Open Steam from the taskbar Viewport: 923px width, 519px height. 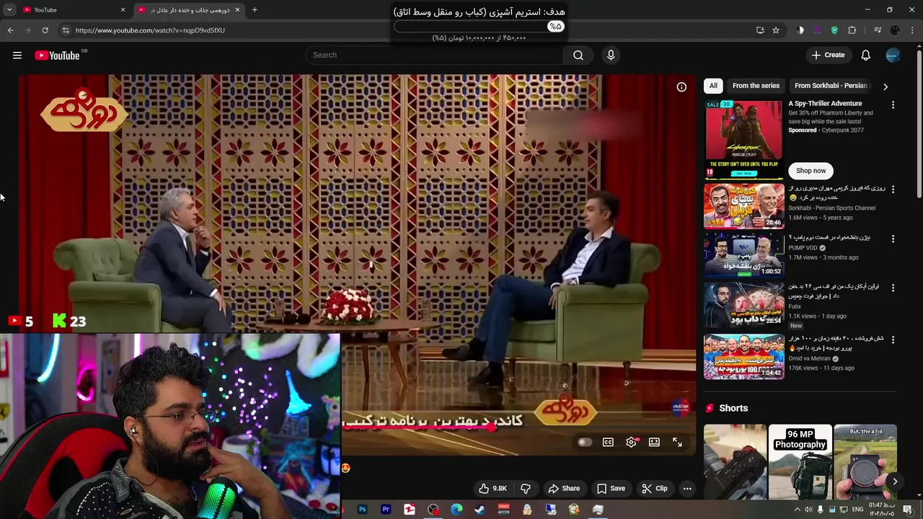(x=480, y=510)
